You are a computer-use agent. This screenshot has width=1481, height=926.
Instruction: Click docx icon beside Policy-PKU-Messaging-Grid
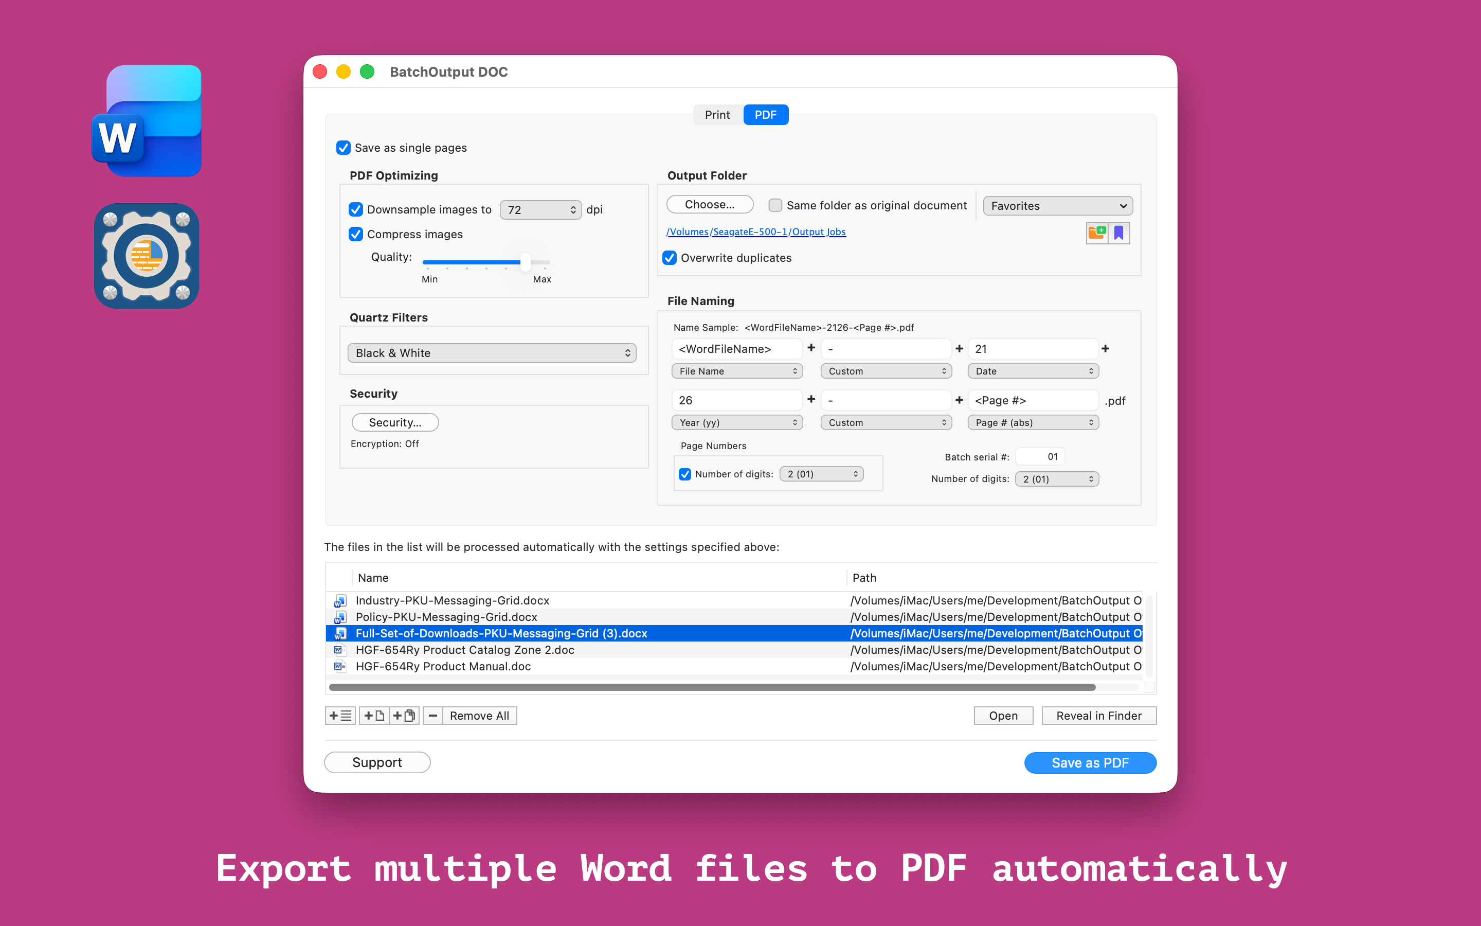click(340, 617)
